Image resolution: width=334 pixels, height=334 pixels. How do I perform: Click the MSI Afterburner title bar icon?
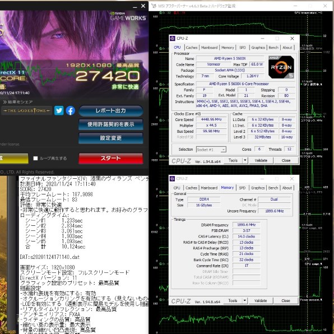[x=154, y=6]
